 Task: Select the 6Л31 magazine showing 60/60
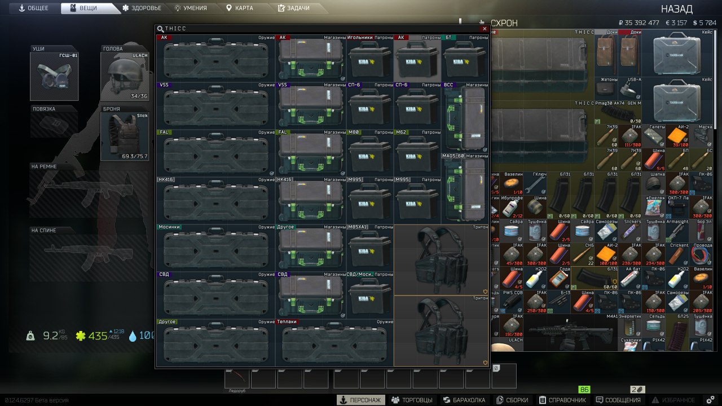click(595, 279)
